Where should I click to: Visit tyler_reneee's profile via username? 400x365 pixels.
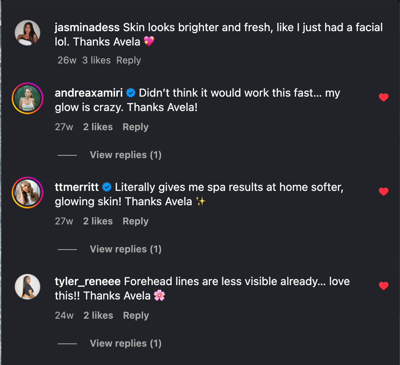[x=88, y=282]
